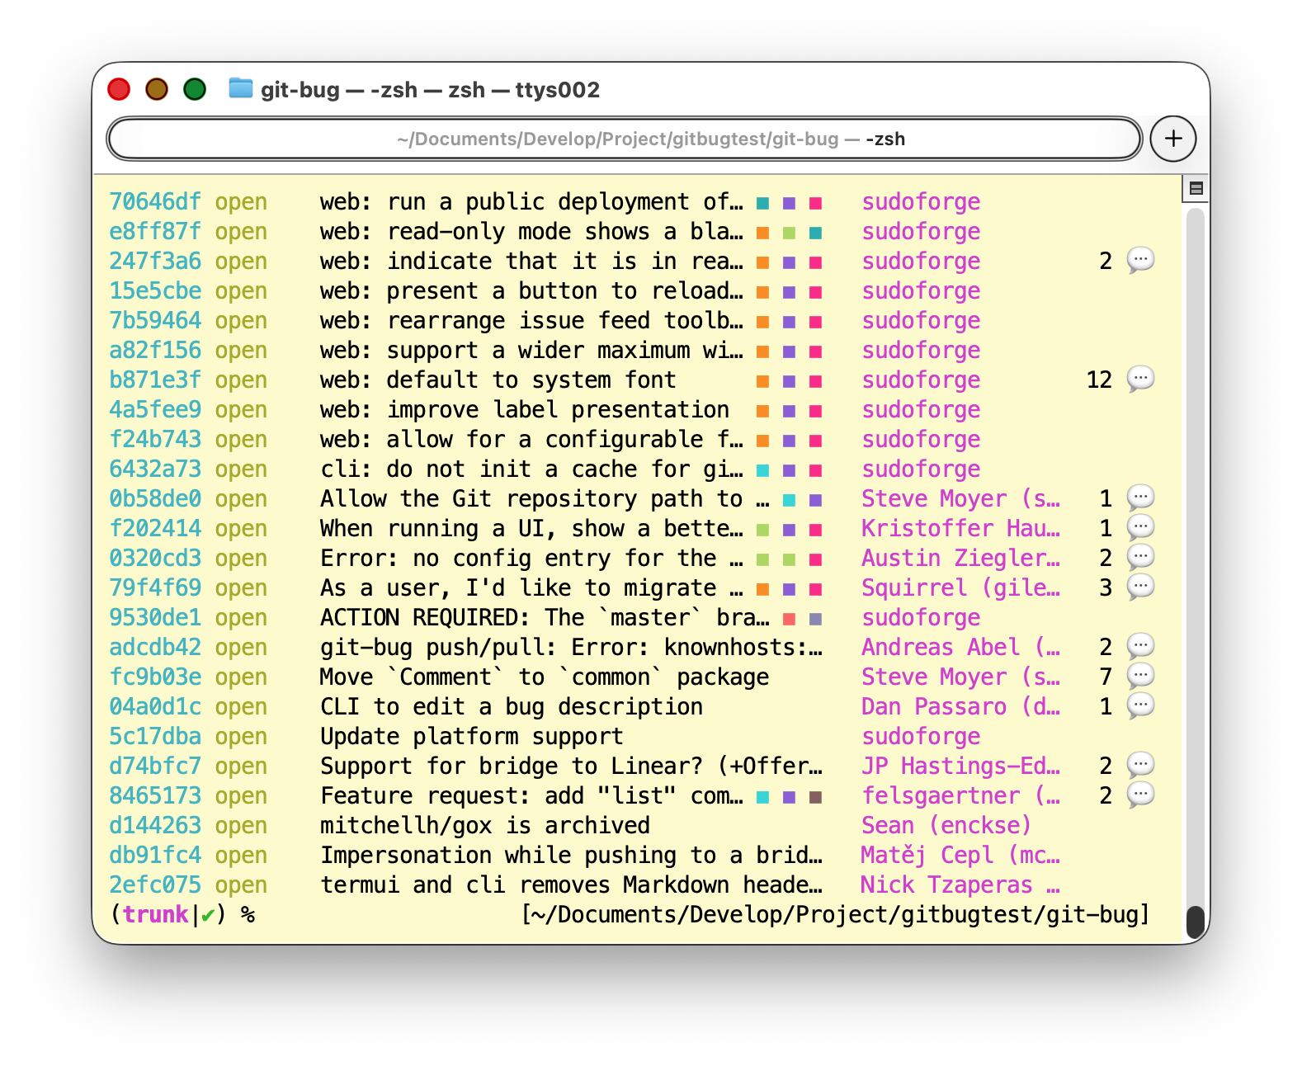
Task: Click the trunk branch name in prompt
Action: (x=155, y=914)
